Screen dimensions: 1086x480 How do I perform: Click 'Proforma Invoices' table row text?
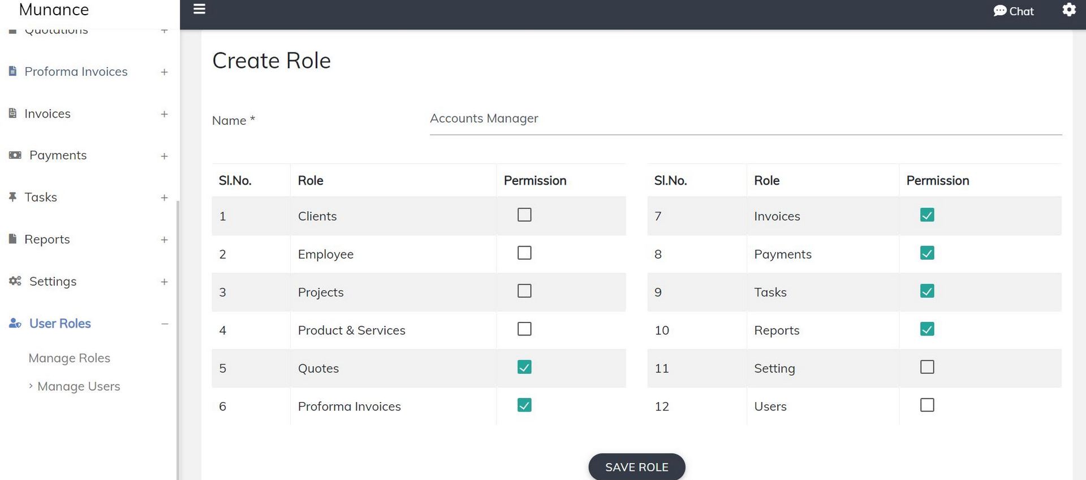click(x=349, y=407)
